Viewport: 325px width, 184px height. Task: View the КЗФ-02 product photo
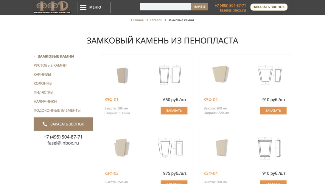(x=221, y=74)
